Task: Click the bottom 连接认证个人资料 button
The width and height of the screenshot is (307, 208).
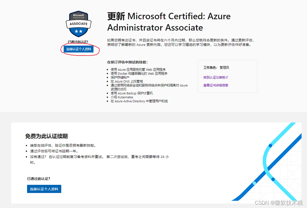Action: pos(44,189)
